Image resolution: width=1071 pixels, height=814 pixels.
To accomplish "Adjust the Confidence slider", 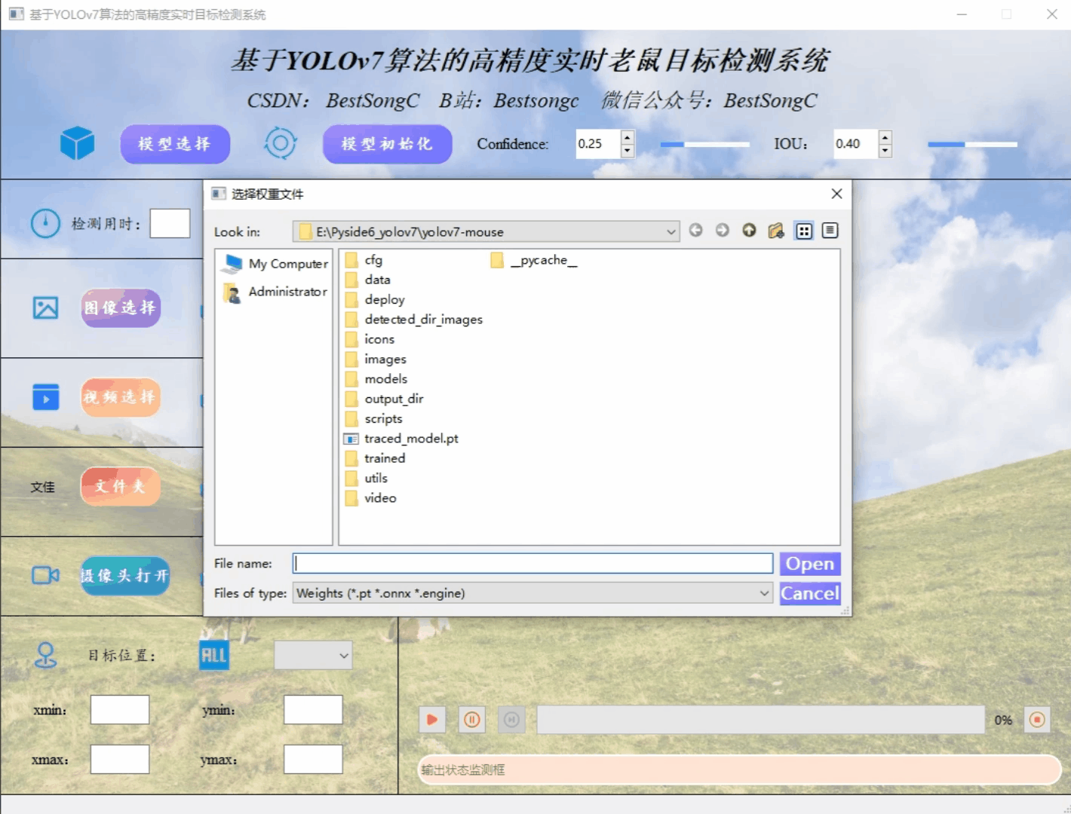I will pyautogui.click(x=705, y=144).
